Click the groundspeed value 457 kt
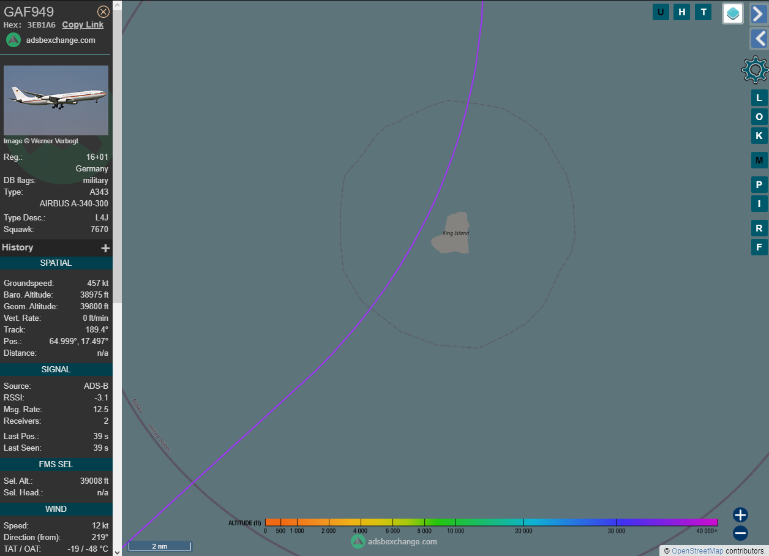 [x=97, y=284]
